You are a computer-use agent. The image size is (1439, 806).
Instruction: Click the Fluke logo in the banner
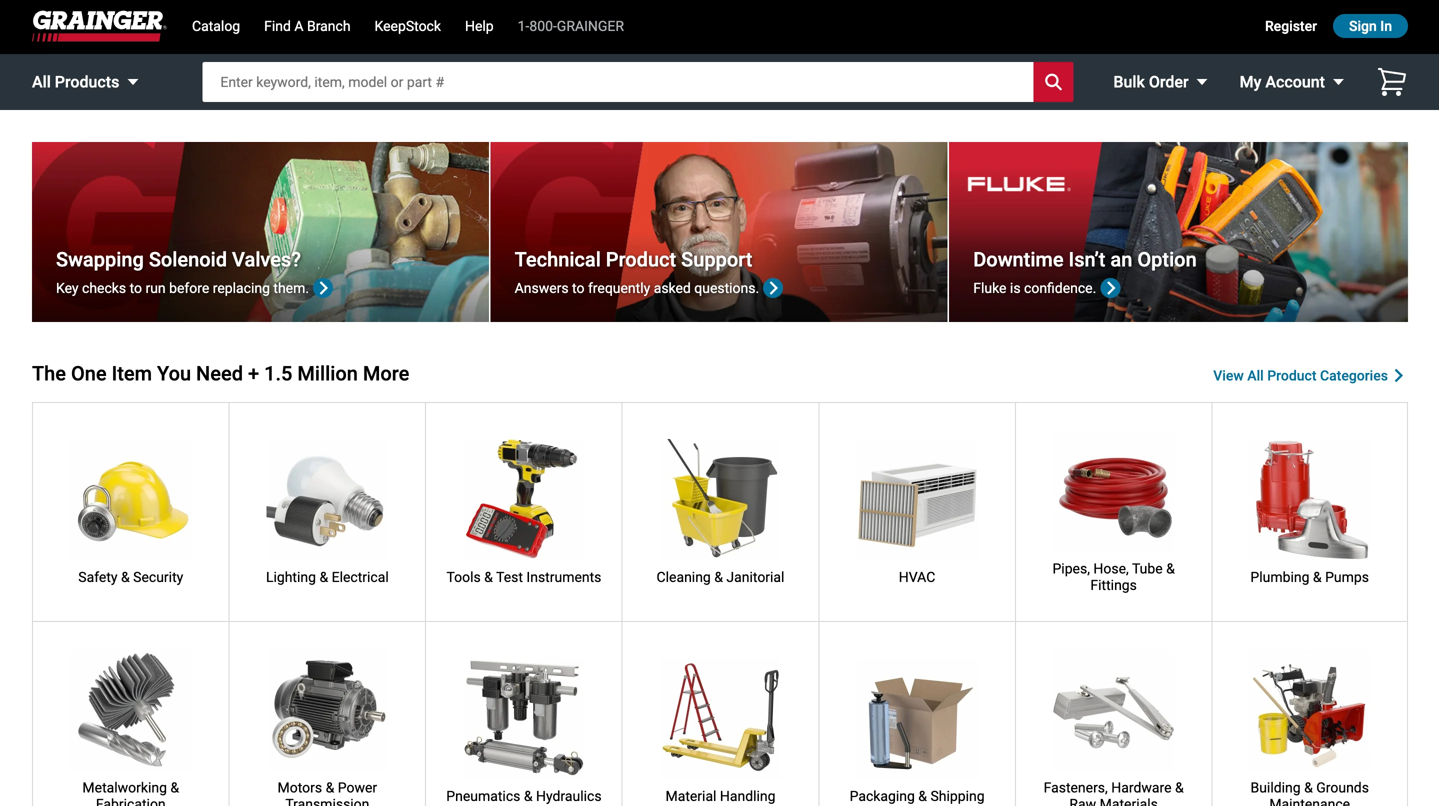coord(1018,184)
